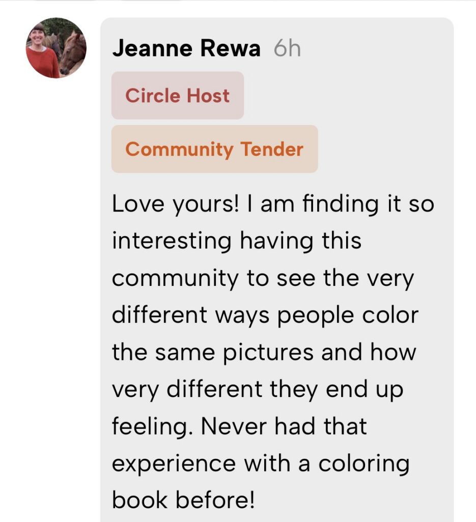Click the word "experience" in the comment
The width and height of the screenshot is (476, 522).
pos(174,464)
